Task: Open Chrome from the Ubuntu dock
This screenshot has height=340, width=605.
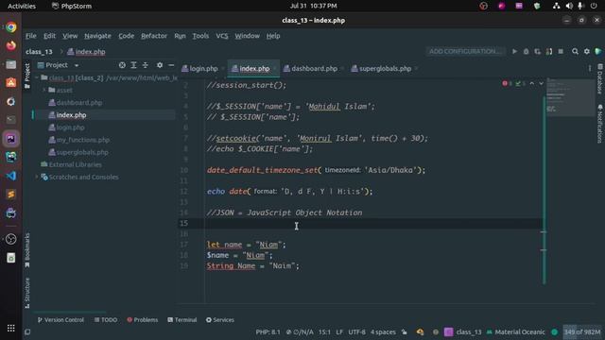Action: coord(10,26)
